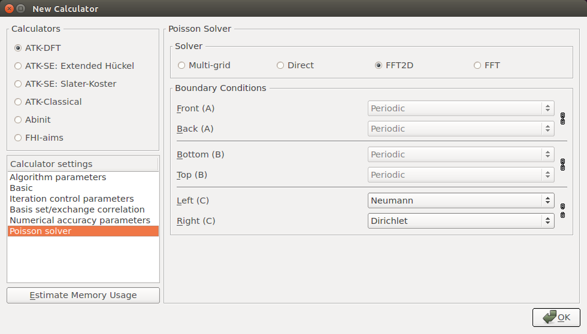587x334 pixels.
Task: Click the window maximize button in title bar
Action: pyautogui.click(x=21, y=8)
